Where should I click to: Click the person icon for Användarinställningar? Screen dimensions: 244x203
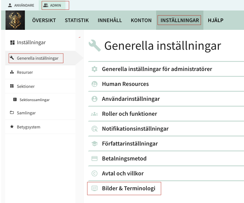click(x=94, y=99)
